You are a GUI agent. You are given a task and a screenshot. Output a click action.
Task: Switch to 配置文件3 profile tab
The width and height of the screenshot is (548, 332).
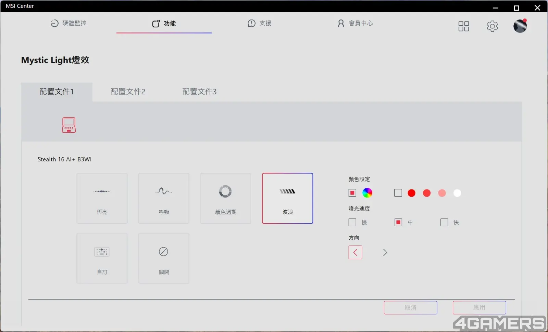tap(199, 92)
